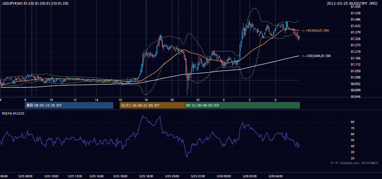The height and width of the screenshot is (179, 382).
Task: Click hour label 16 under price chart
Action: [x=120, y=100]
